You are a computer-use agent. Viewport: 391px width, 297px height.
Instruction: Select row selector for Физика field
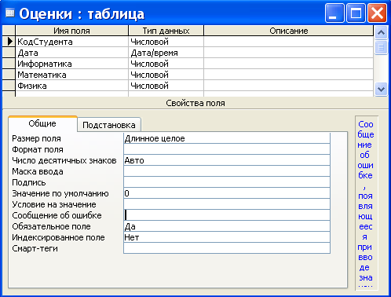(x=9, y=86)
